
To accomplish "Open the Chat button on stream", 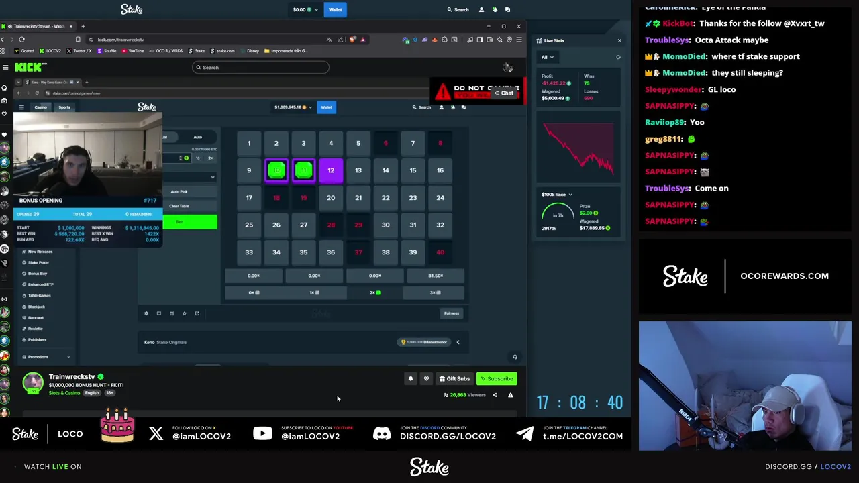I will (x=503, y=93).
